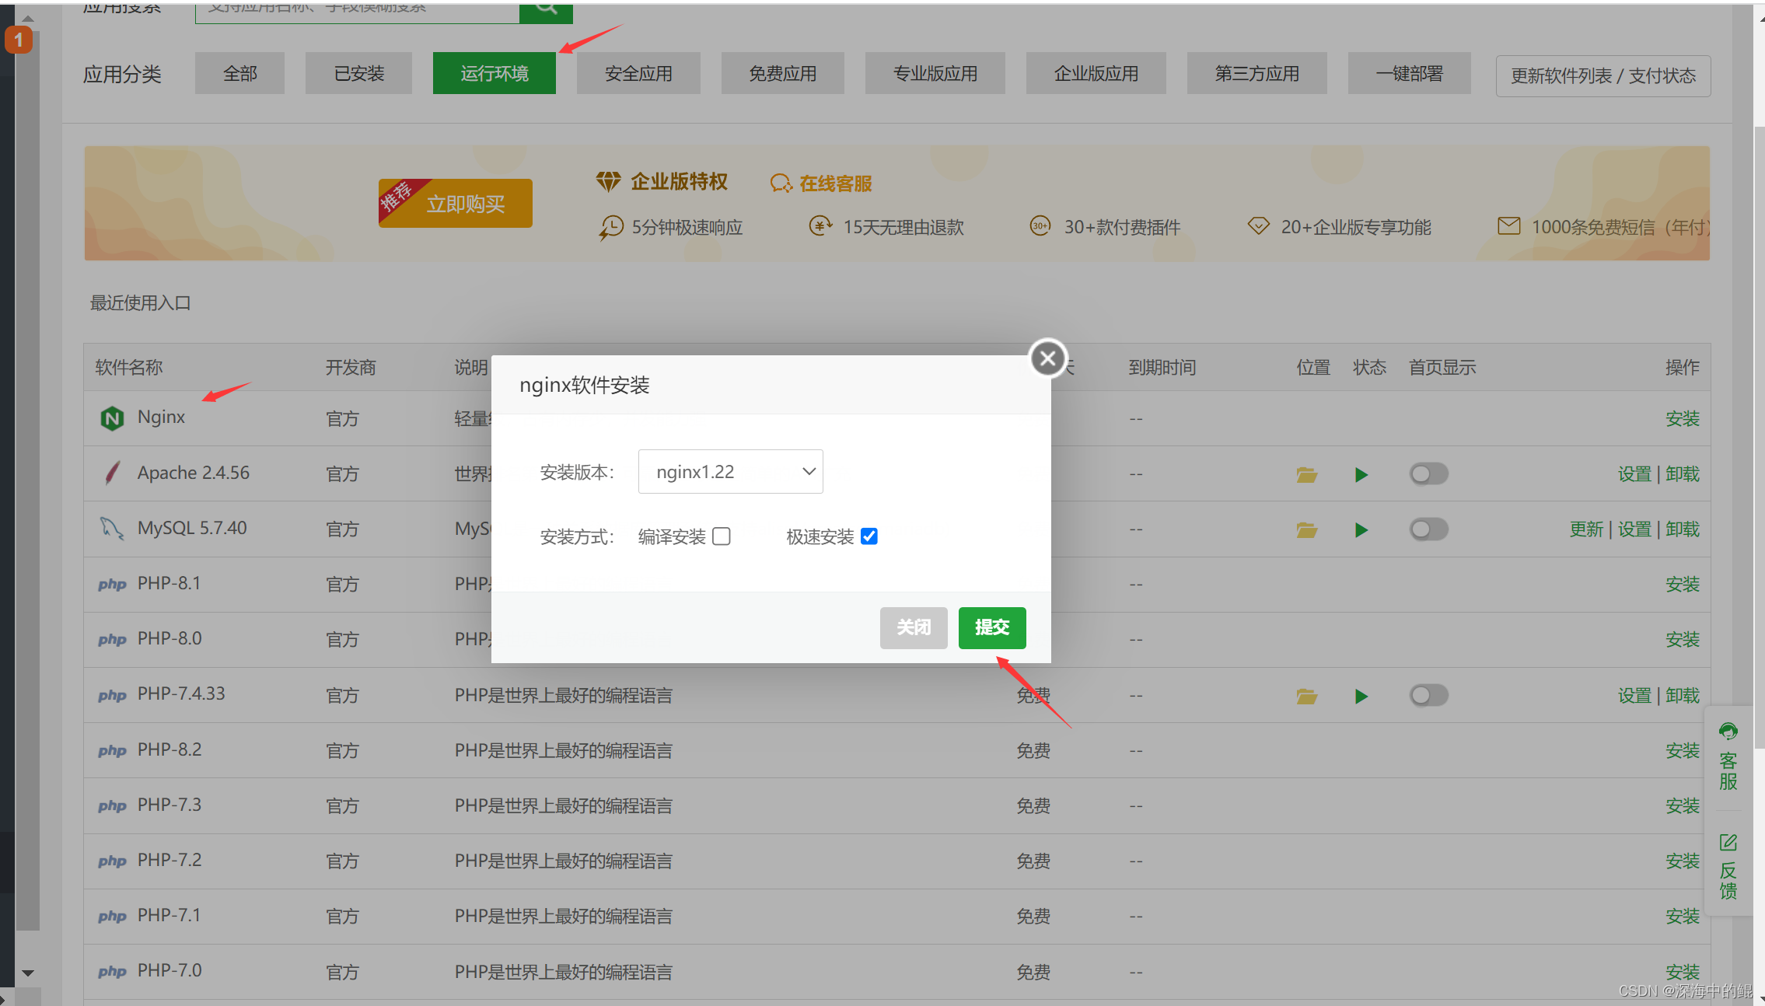Click 安装 link for PHP-7.2 row
This screenshot has width=1765, height=1006.
[x=1683, y=861]
